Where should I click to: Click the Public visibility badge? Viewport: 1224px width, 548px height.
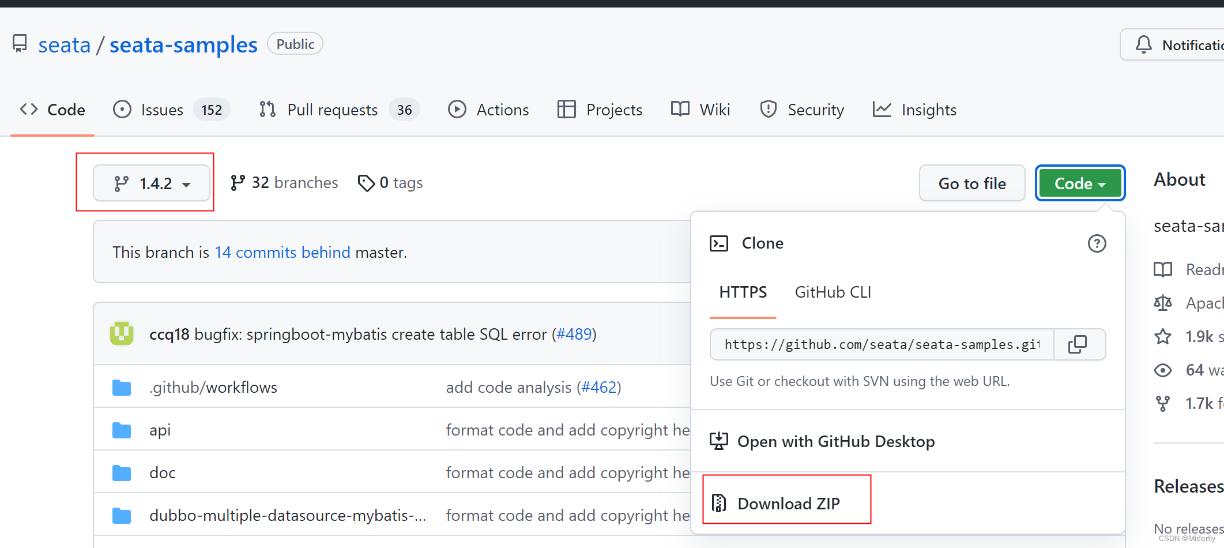click(x=295, y=44)
